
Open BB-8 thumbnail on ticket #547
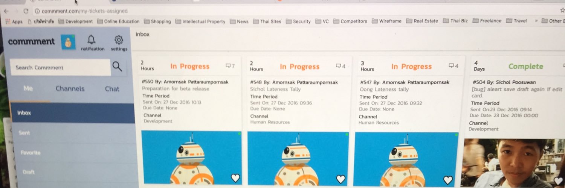click(406, 159)
